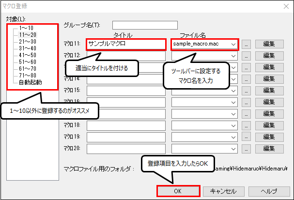Click browse (...) button for マクロ16
Image resolution: width=294 pixels, height=200 pixels.
[x=246, y=102]
